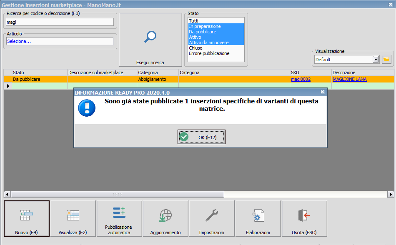Click the magnifier Esegui ricerca button
396x245 pixels.
coord(150,40)
